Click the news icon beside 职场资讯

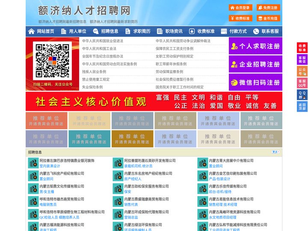[160, 31]
